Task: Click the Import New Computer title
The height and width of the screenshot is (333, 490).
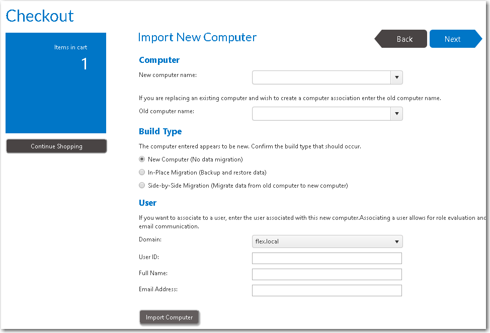Action: [x=197, y=38]
